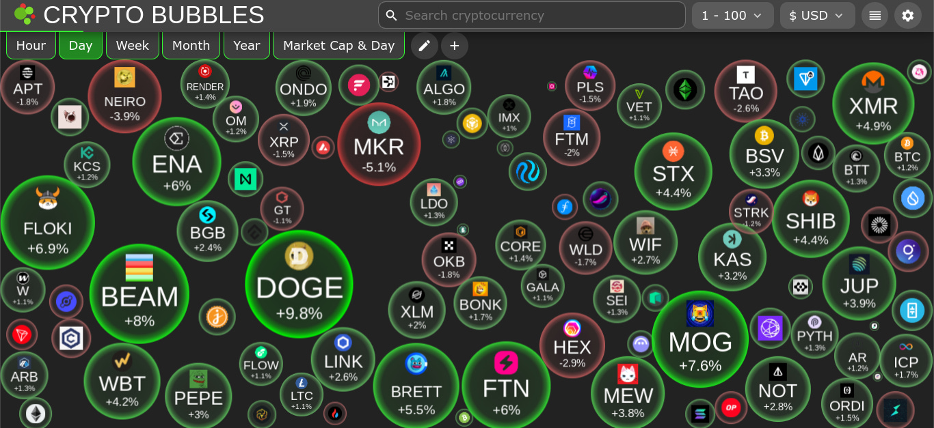
Task: Focus the Search cryptocurrency field
Action: tap(532, 15)
